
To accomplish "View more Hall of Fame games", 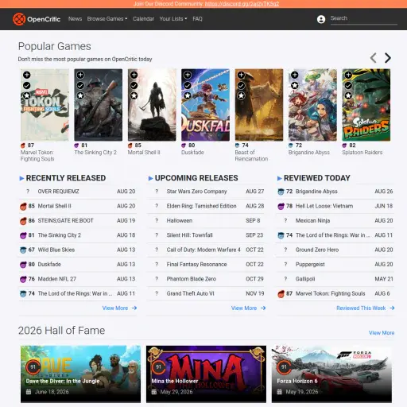I will click(x=382, y=332).
